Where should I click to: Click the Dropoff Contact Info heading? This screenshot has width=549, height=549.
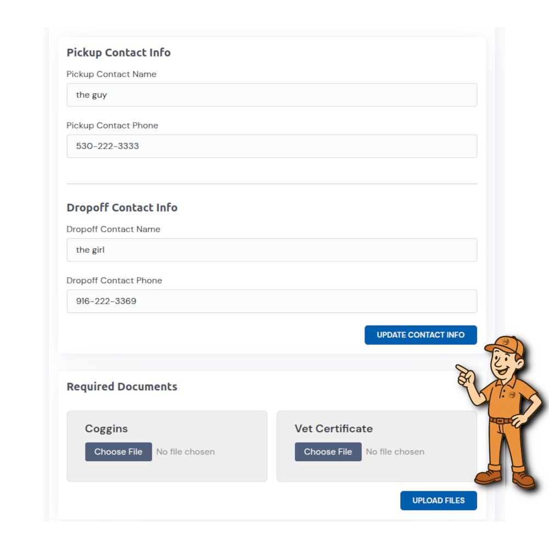coord(122,208)
